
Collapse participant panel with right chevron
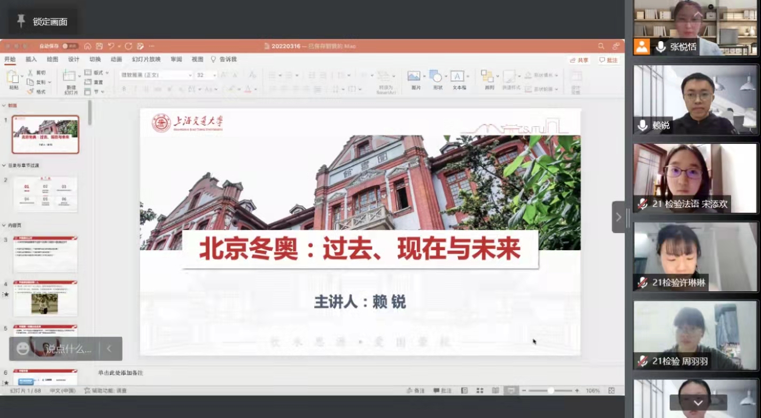pyautogui.click(x=618, y=217)
